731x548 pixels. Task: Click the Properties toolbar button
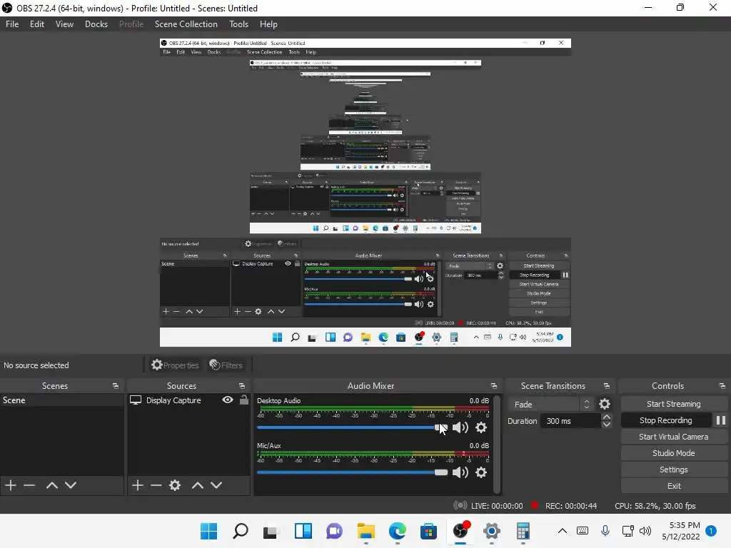[175, 365]
